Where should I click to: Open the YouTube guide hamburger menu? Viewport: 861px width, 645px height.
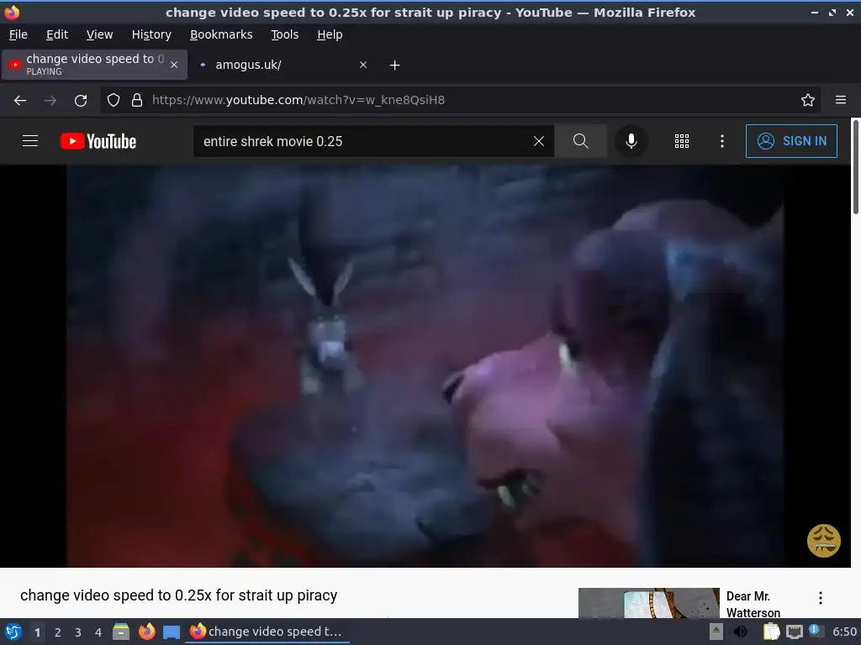(x=30, y=141)
